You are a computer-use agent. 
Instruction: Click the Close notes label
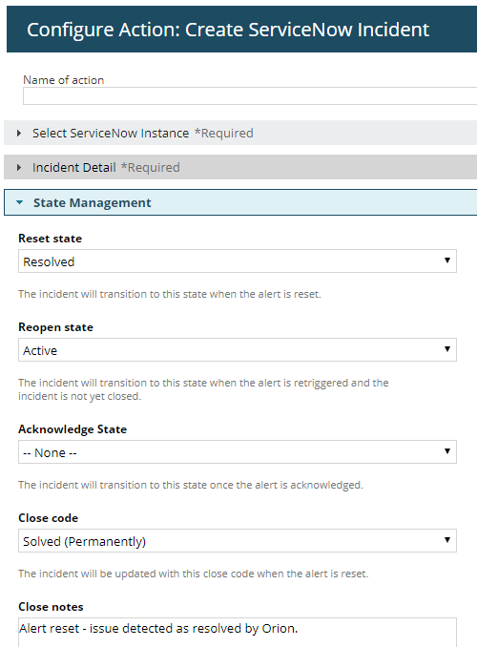point(51,607)
